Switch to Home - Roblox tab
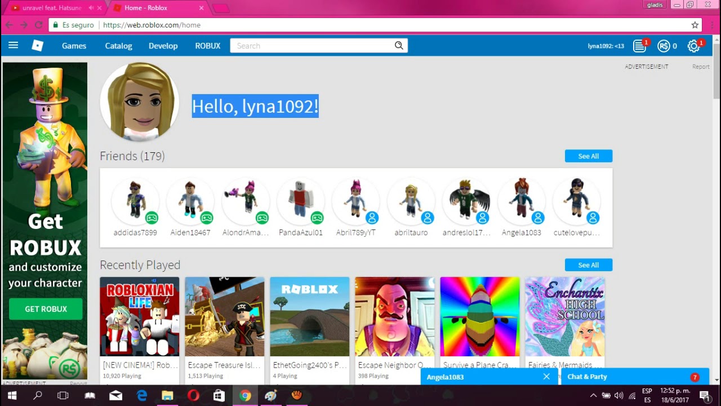 click(x=158, y=8)
